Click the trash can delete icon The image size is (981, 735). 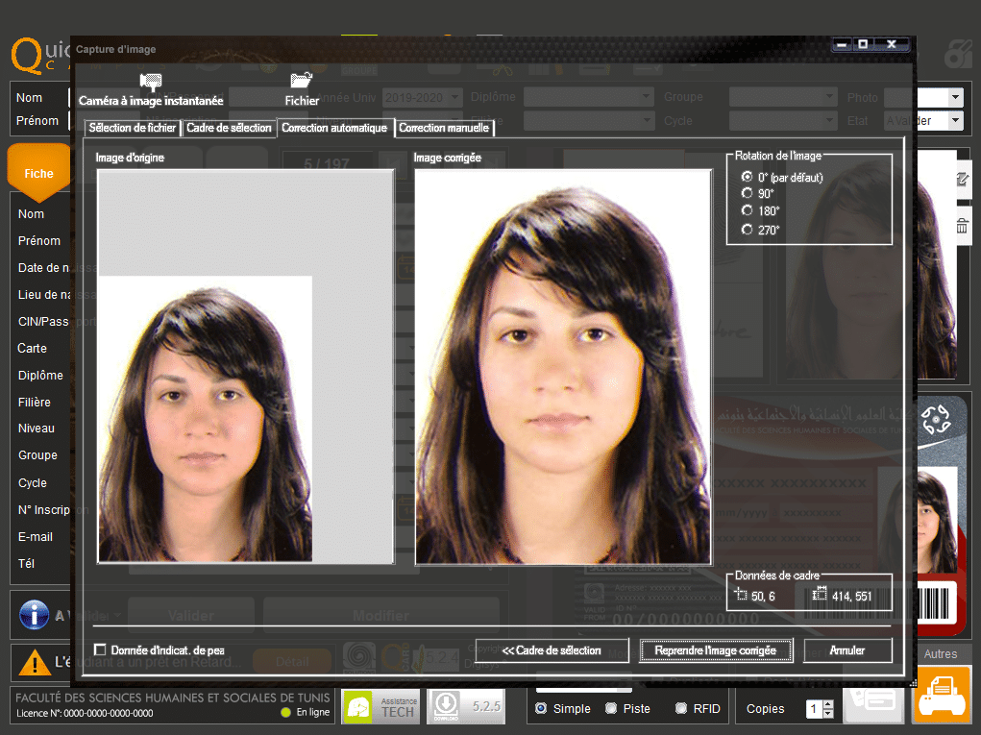[x=962, y=227]
